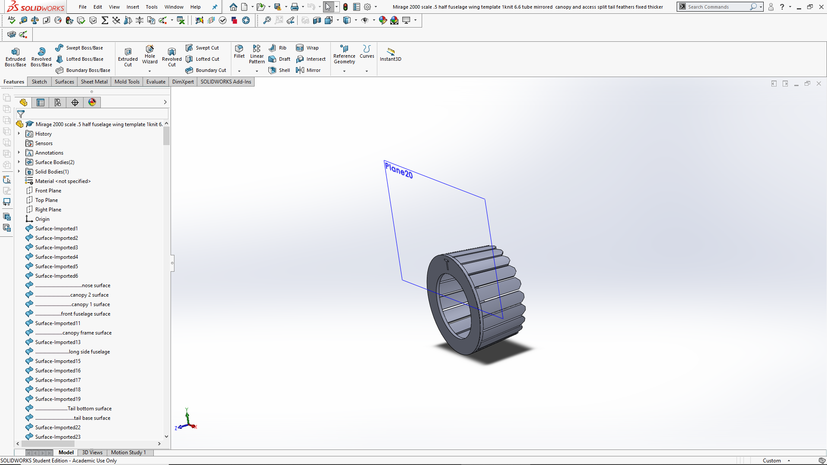The image size is (827, 465).
Task: Expand the History tree node
Action: tap(19, 134)
